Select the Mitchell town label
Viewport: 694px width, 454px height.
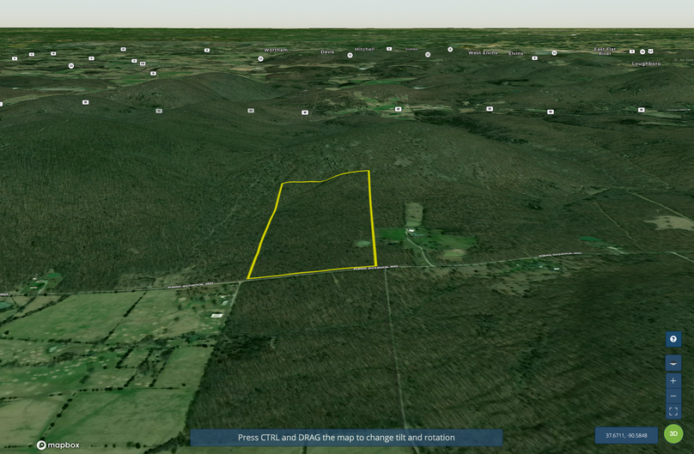coord(364,50)
